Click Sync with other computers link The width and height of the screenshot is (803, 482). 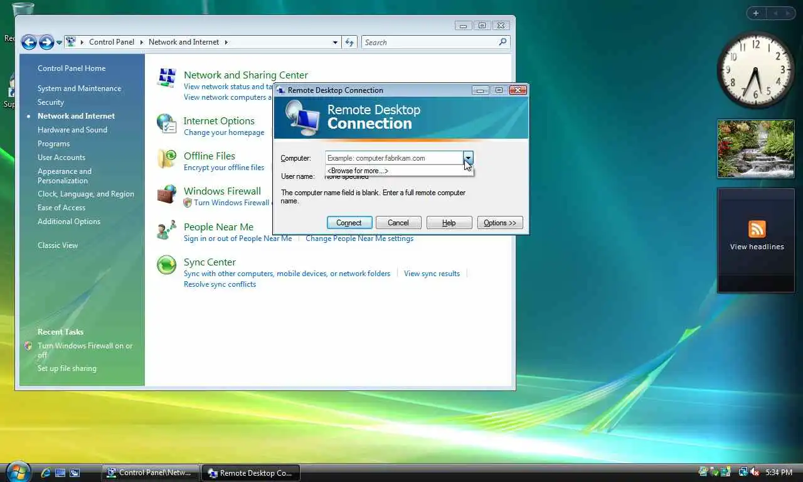click(287, 274)
